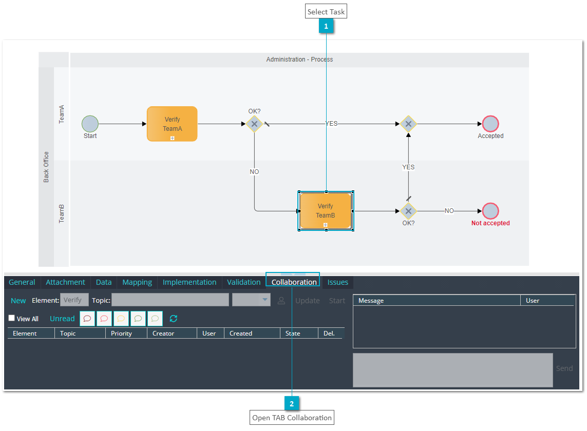Click the State column header
Viewport: 587px width, 431px height.
(x=299, y=333)
